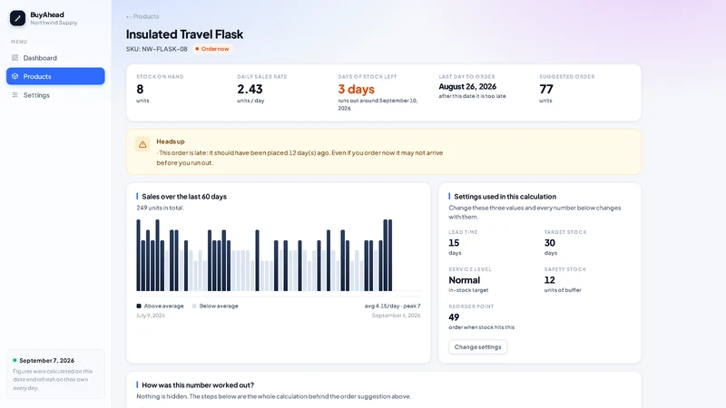Viewport: 726px width, 408px height.
Task: Open the Dashboard grid icon
Action: coord(15,58)
